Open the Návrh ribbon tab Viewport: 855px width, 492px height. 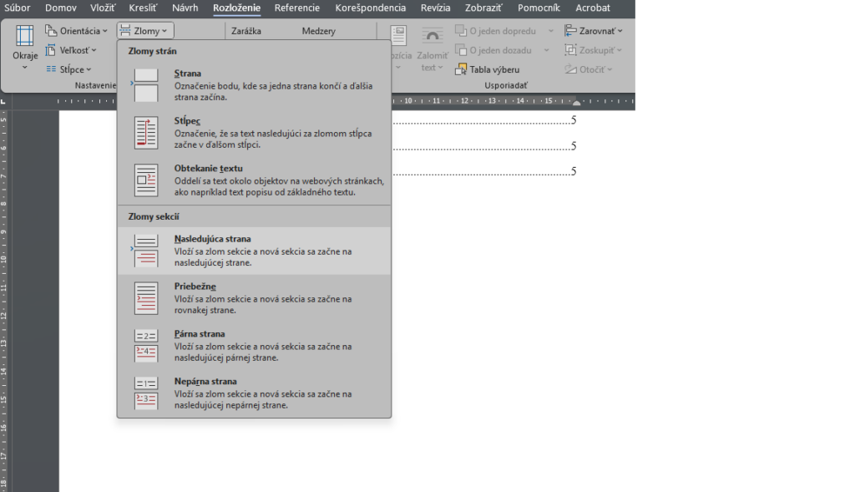(185, 8)
